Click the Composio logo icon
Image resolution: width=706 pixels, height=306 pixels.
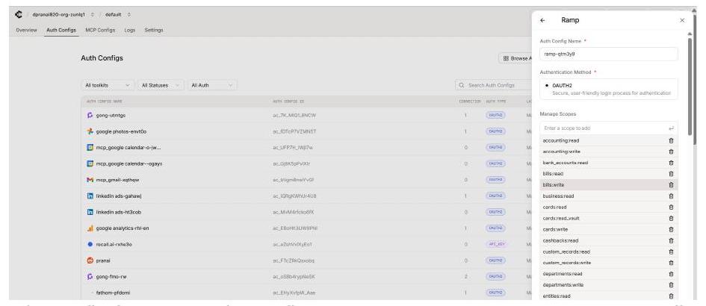tap(19, 14)
